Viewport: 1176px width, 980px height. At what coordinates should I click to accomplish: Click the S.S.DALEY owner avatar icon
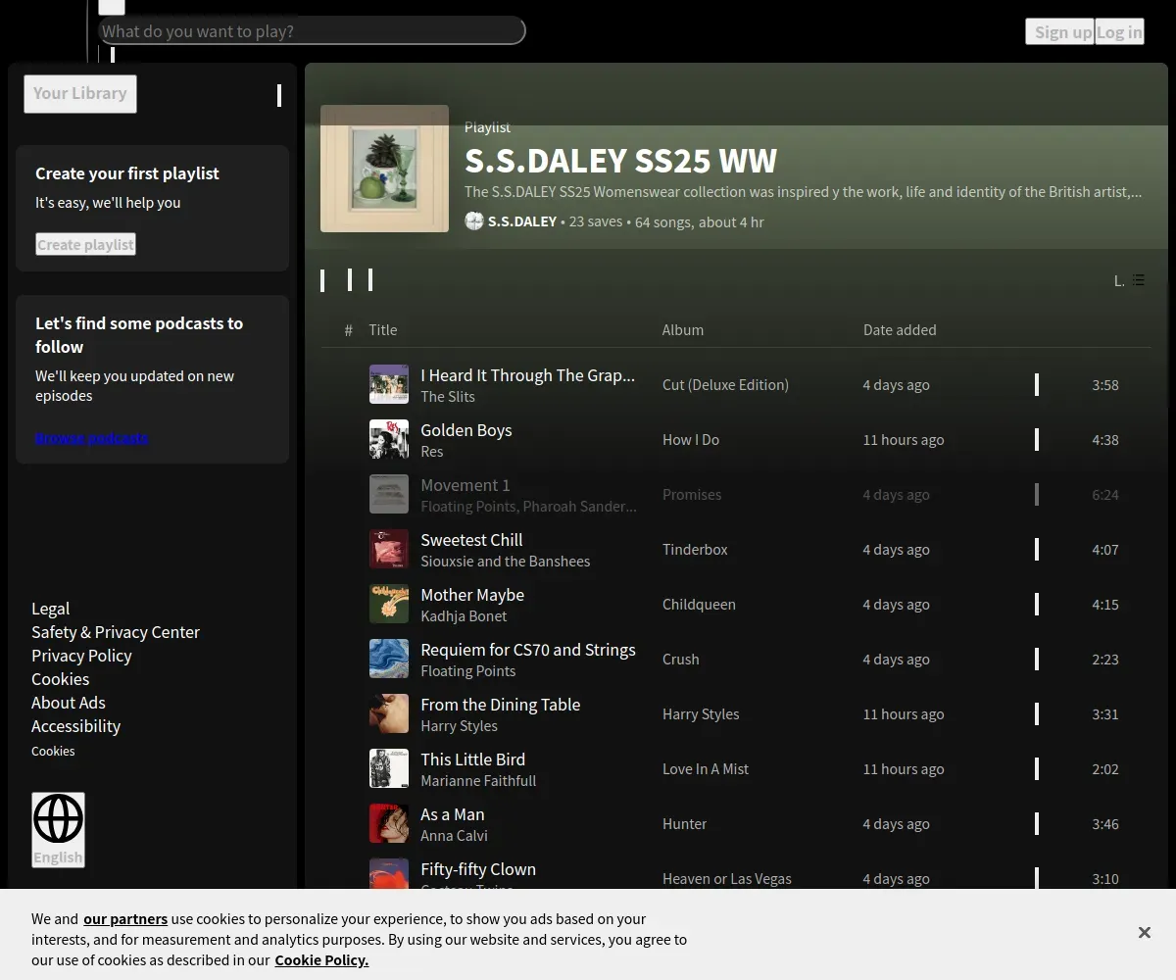coord(474,220)
